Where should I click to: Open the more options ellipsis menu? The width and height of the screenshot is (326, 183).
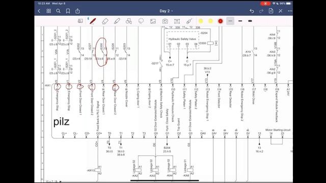290,11
